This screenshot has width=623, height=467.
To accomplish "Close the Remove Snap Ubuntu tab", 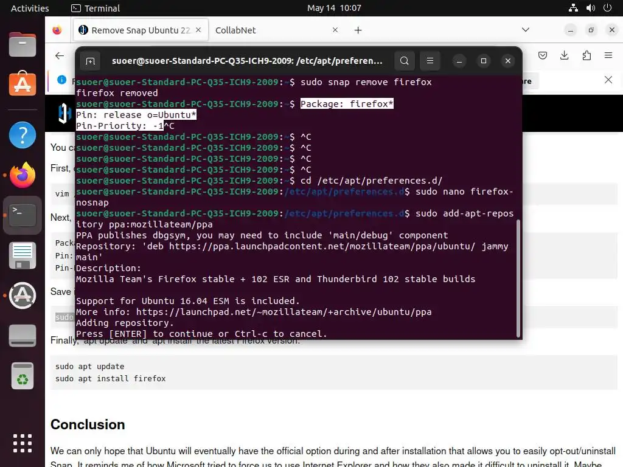I will pos(199,30).
